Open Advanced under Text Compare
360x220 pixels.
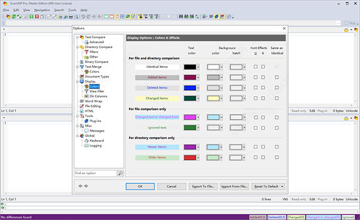pos(97,42)
